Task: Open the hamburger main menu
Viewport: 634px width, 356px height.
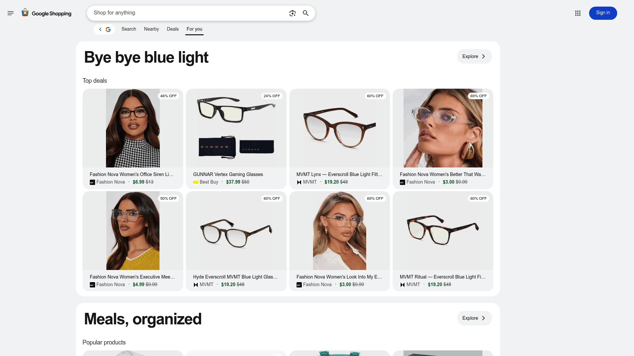Action: (11, 13)
